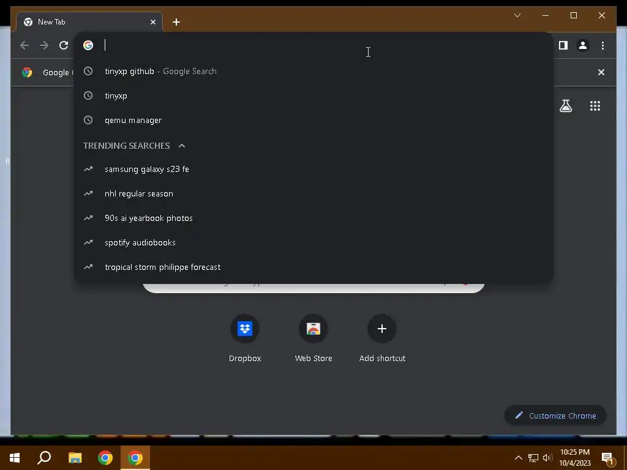Click the clock icon beside 'tinyxp github'

tap(88, 71)
